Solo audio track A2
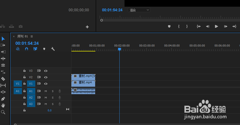Viewport: 240px width, 125px height. 53,97
